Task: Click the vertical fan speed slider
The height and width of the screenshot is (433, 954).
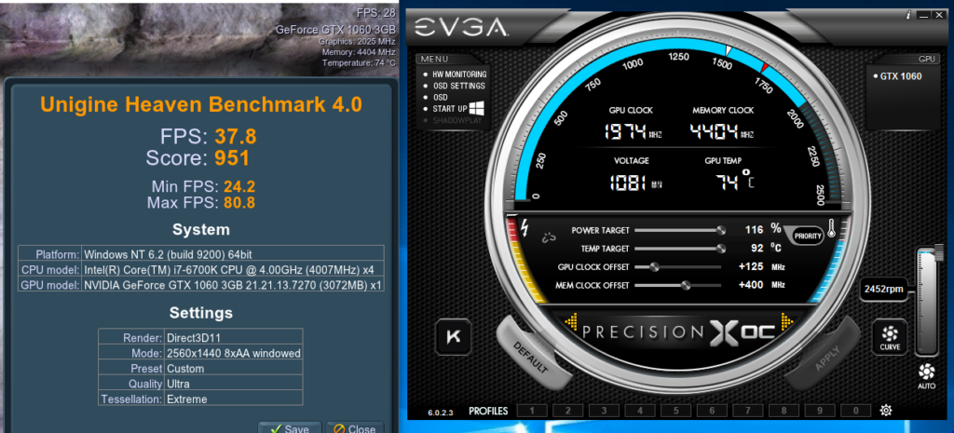Action: click(x=927, y=301)
